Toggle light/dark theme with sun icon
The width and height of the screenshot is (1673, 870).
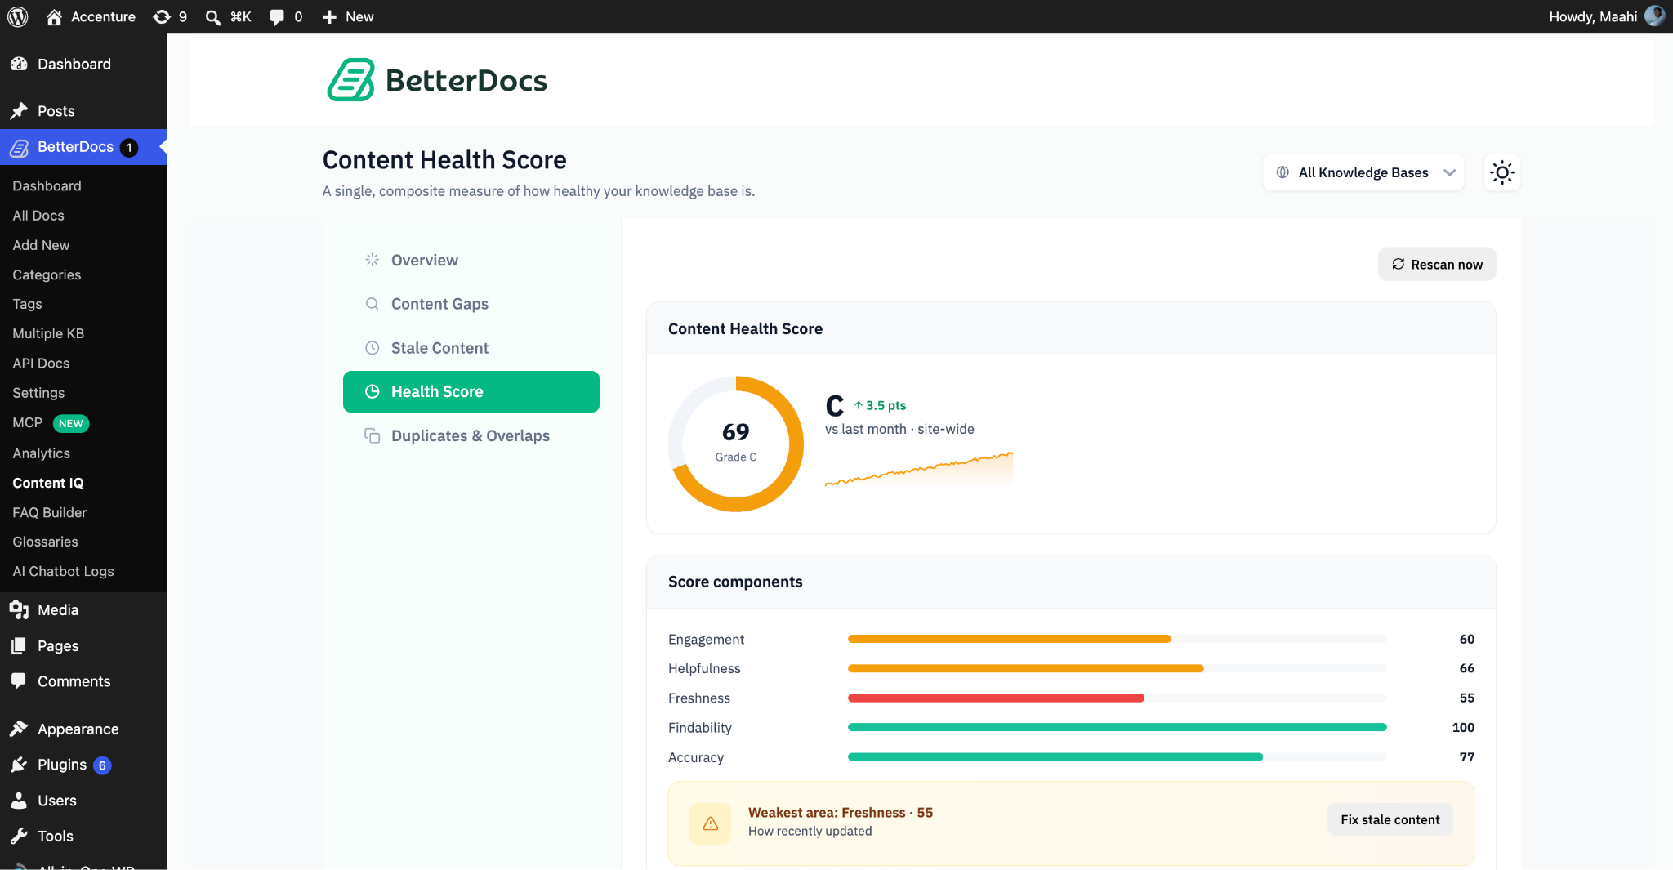(1502, 172)
